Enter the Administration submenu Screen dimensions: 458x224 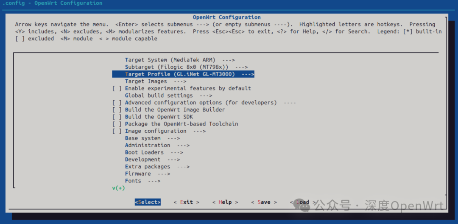pos(157,145)
